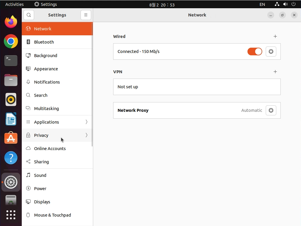Select Appearance settings panel
Image resolution: width=301 pixels, height=226 pixels.
(57, 69)
